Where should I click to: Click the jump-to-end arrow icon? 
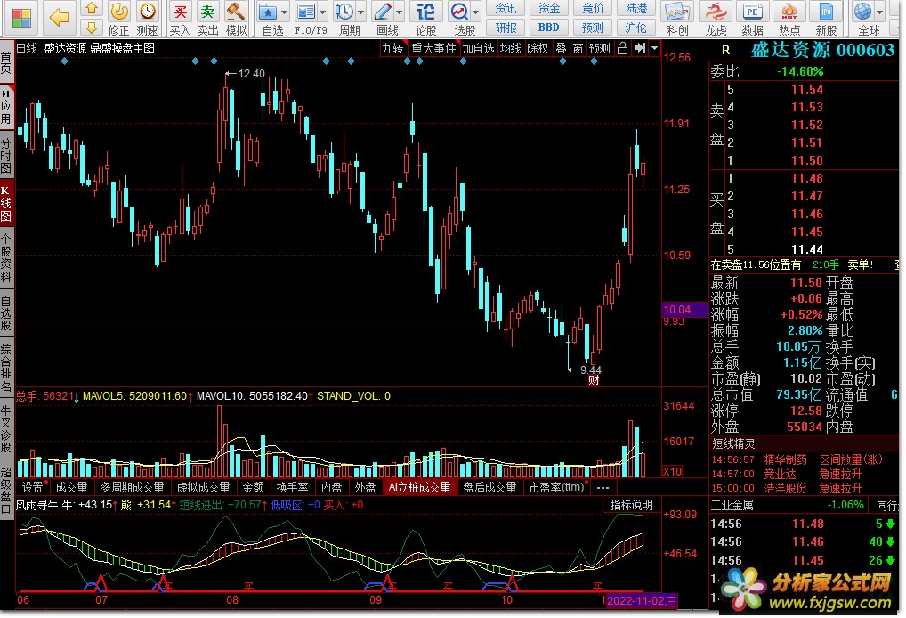pyautogui.click(x=640, y=49)
